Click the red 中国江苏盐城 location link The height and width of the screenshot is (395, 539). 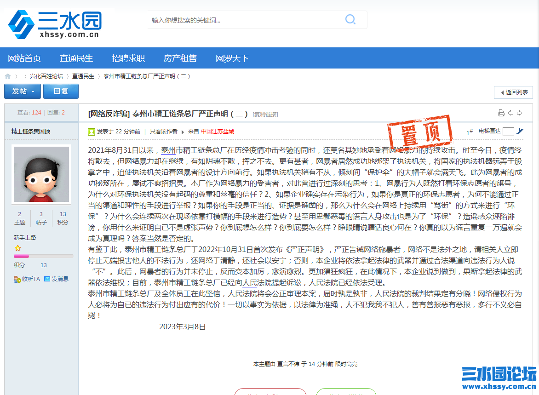(x=218, y=132)
